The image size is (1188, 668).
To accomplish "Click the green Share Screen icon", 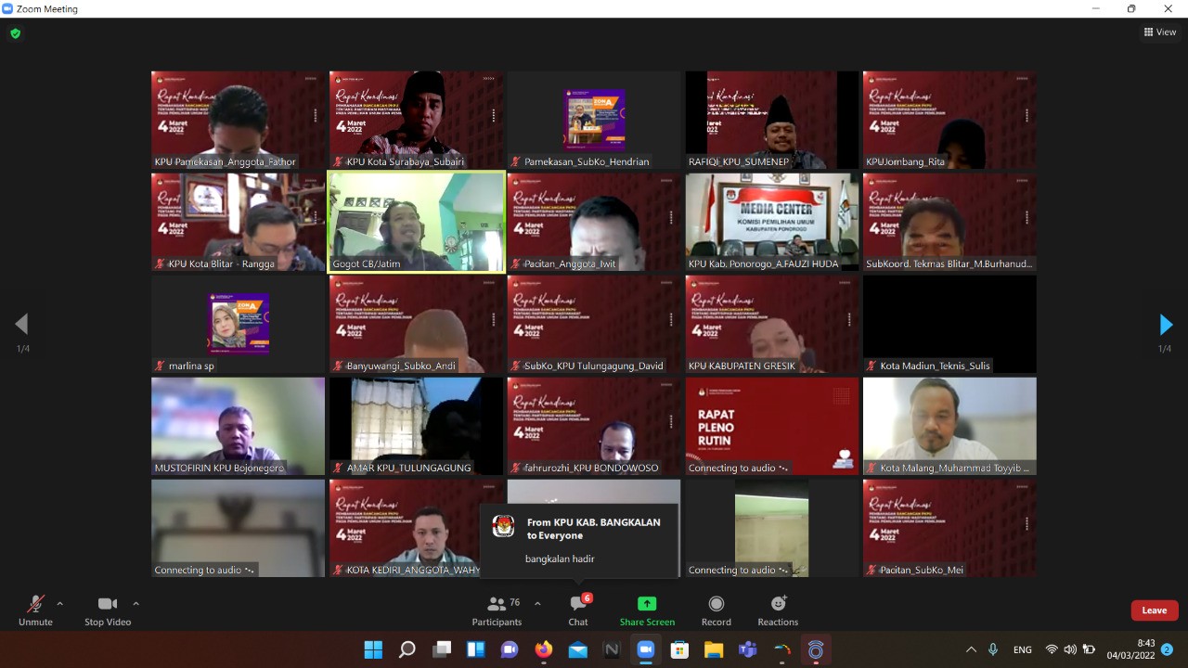I will point(647,604).
